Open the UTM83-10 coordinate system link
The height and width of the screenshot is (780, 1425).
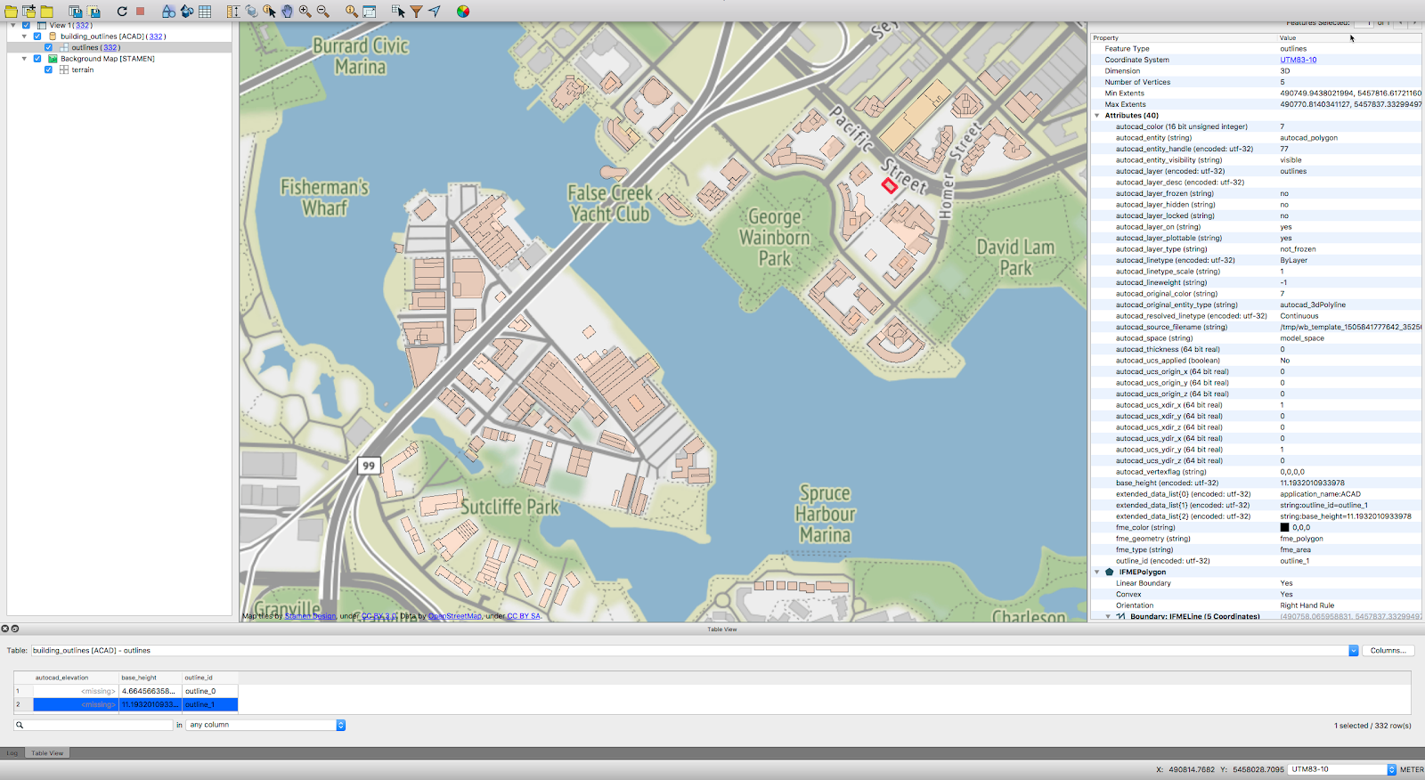(x=1298, y=60)
